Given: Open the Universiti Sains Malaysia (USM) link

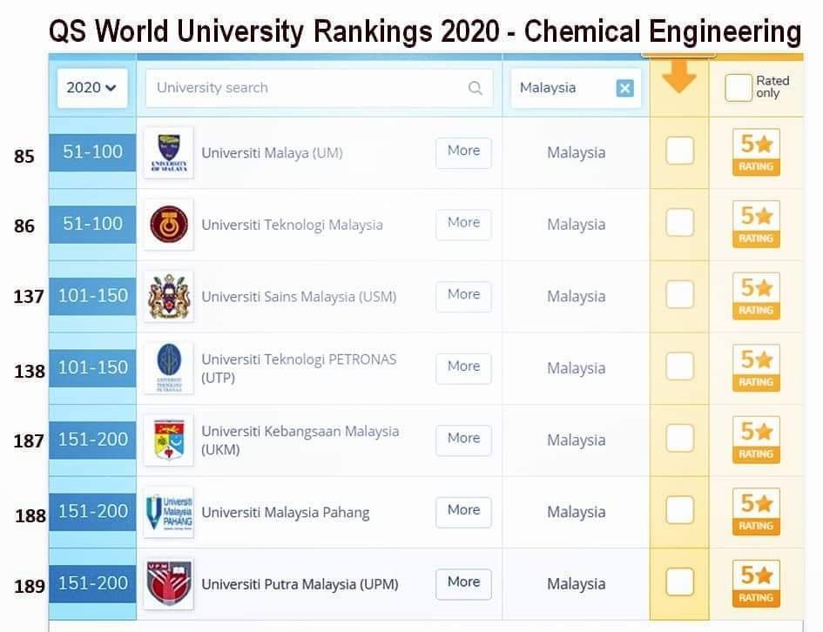Looking at the screenshot, I should click(x=299, y=297).
